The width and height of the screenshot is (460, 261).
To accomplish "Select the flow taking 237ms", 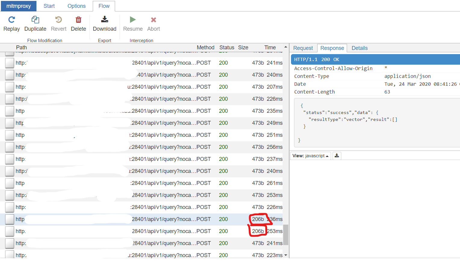I will 141,159.
